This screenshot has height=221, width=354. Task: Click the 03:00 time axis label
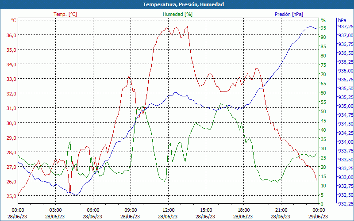point(55,210)
